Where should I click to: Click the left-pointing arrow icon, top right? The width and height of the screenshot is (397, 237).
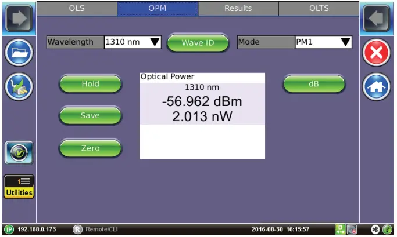click(377, 19)
